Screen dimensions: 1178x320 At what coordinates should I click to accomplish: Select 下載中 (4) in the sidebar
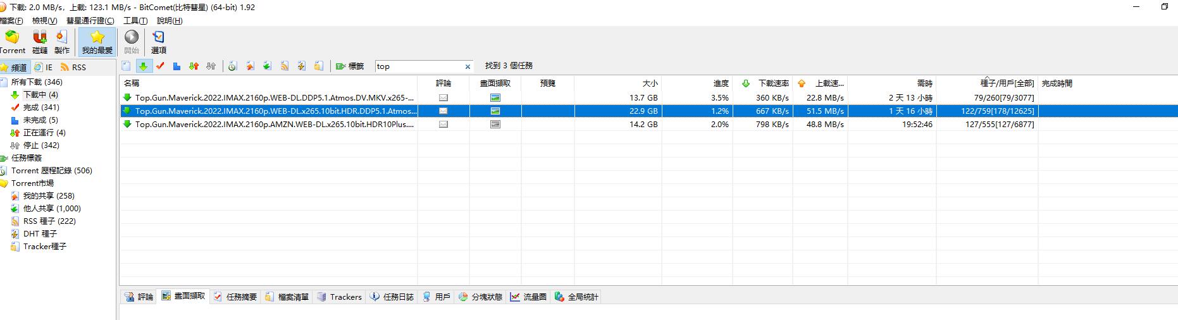(x=40, y=95)
